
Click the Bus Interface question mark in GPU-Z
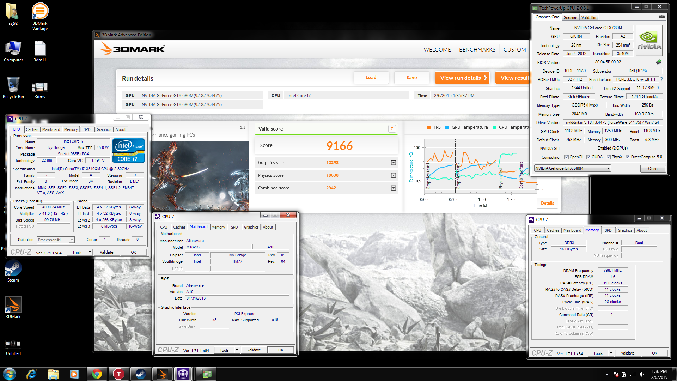coord(661,79)
